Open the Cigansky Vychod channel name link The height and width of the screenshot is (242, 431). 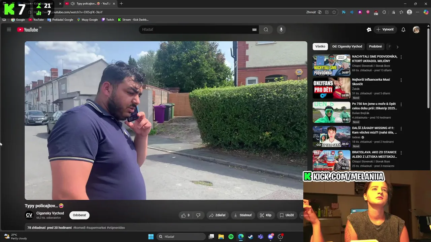[50, 213]
